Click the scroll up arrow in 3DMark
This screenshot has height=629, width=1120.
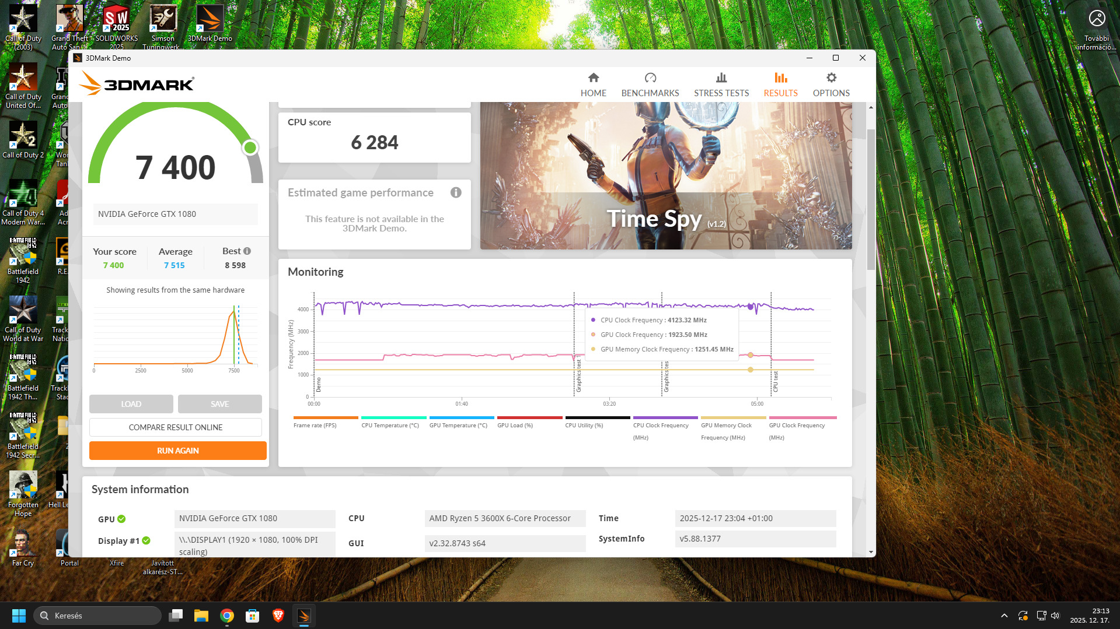pos(871,107)
